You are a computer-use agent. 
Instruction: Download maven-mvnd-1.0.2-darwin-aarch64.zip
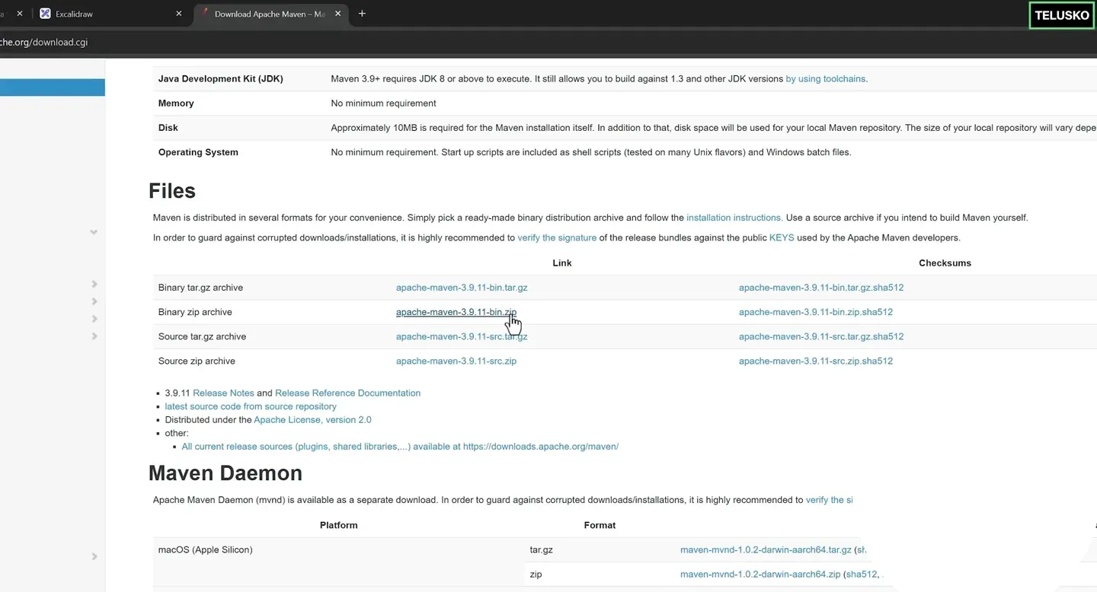click(x=760, y=574)
